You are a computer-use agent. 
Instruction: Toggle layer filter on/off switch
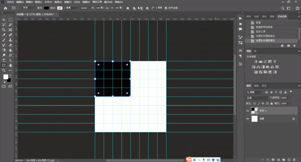click(291, 92)
